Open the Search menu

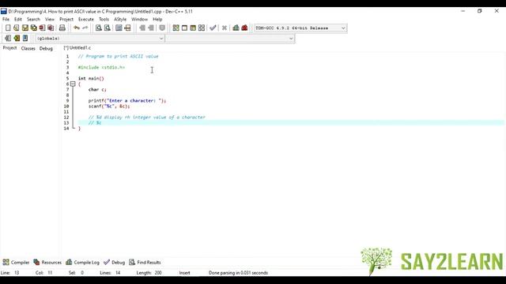pyautogui.click(x=33, y=19)
